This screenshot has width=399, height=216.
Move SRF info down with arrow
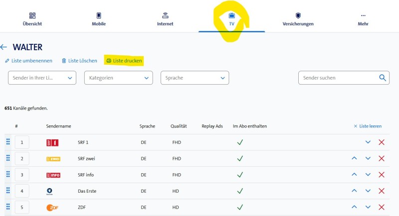tap(368, 175)
